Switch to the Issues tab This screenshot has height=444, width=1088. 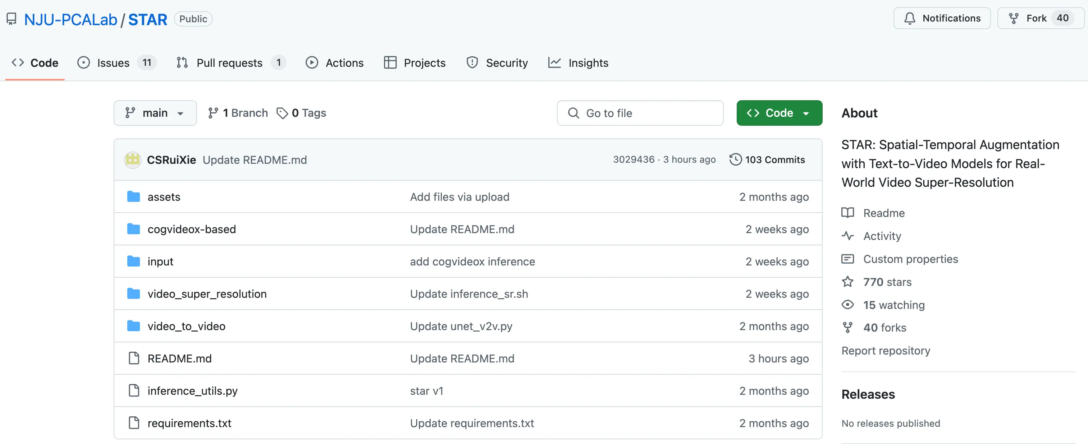click(117, 63)
